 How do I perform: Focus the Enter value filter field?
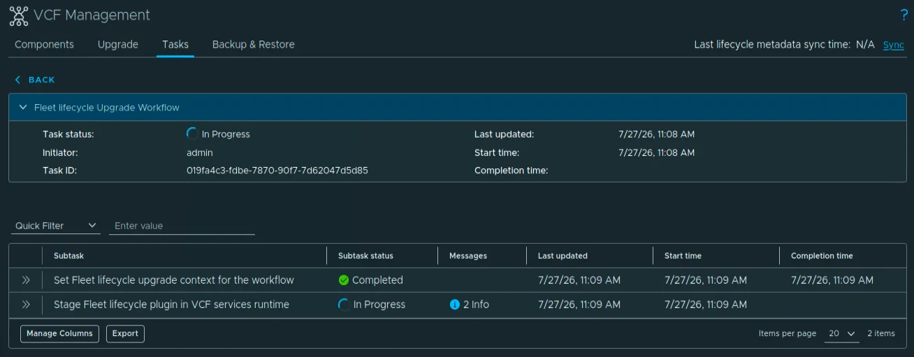[182, 226]
